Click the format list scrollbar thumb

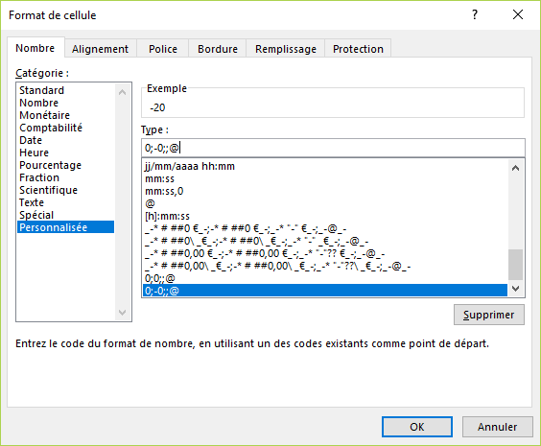click(x=515, y=265)
